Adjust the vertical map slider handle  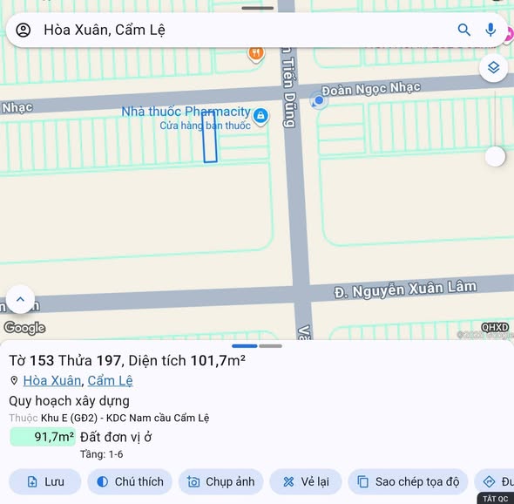click(x=495, y=156)
